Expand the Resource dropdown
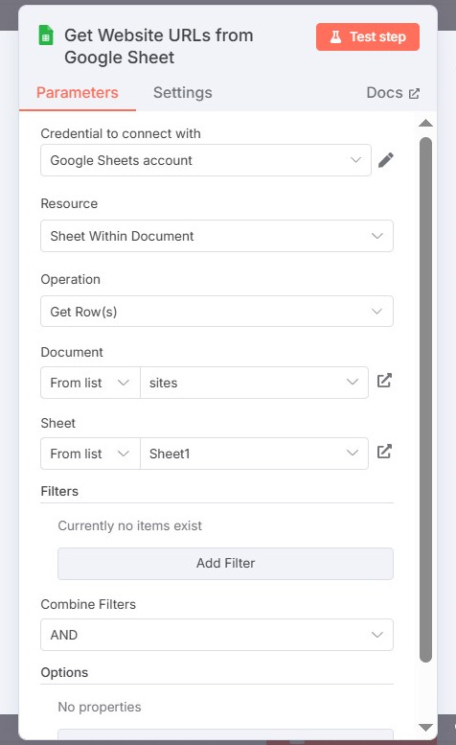The width and height of the screenshot is (456, 745). point(217,236)
